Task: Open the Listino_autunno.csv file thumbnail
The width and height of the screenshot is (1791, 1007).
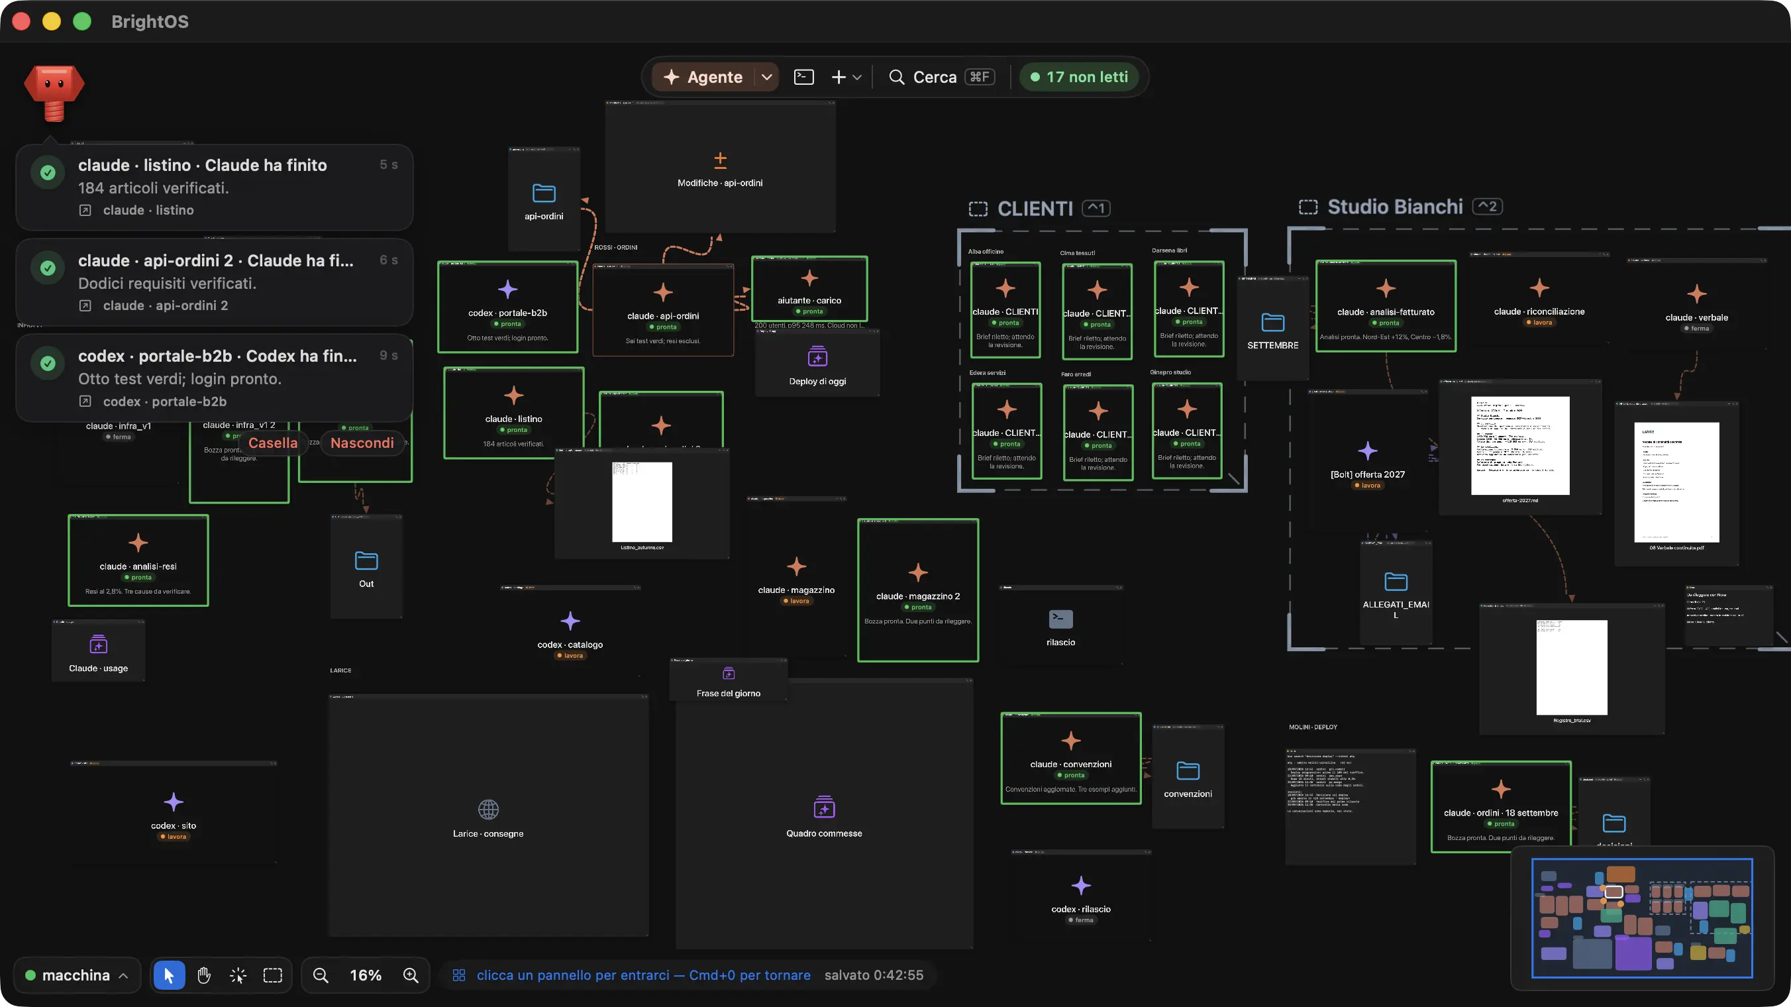Action: [x=642, y=502]
